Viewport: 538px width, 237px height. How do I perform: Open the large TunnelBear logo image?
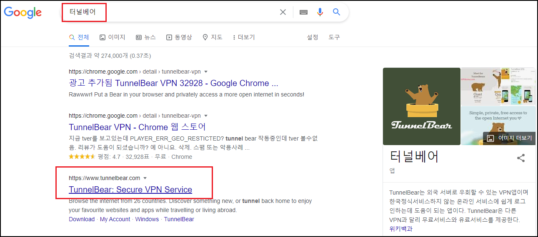[x=422, y=106]
